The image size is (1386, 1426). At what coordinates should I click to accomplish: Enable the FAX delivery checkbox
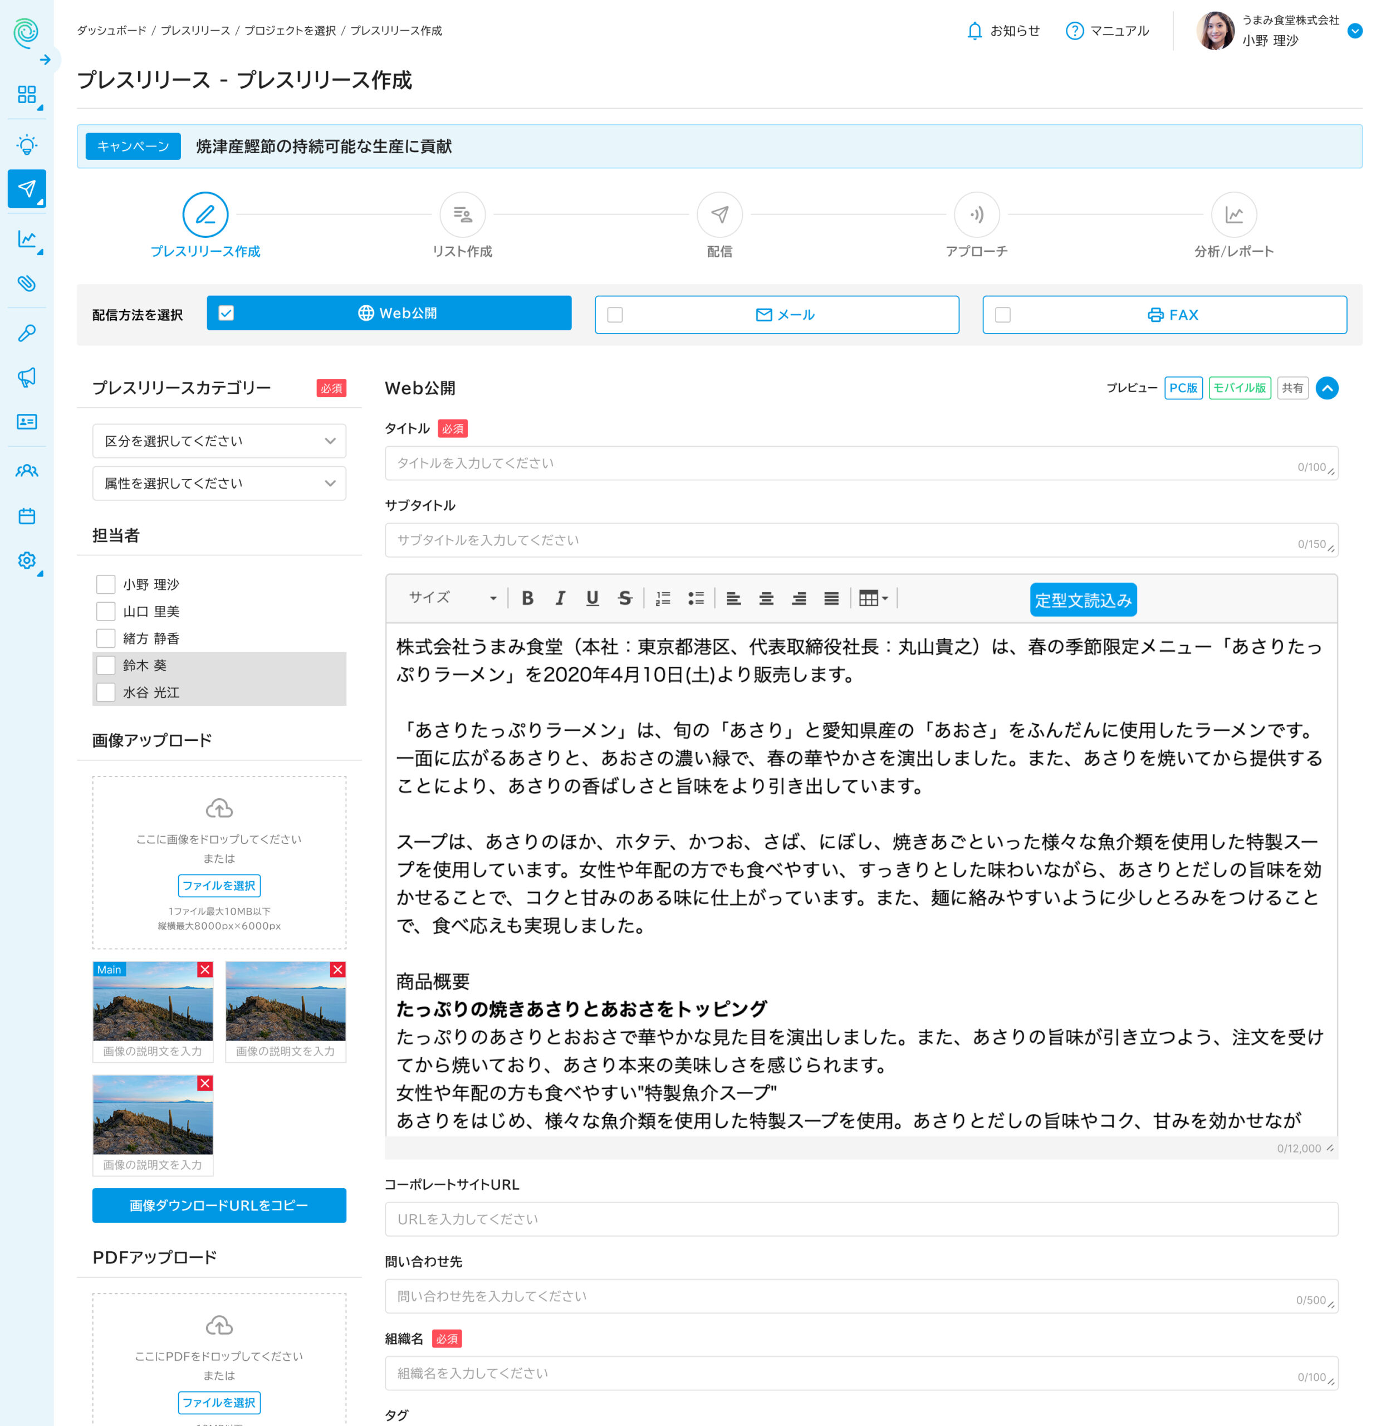(x=1003, y=315)
